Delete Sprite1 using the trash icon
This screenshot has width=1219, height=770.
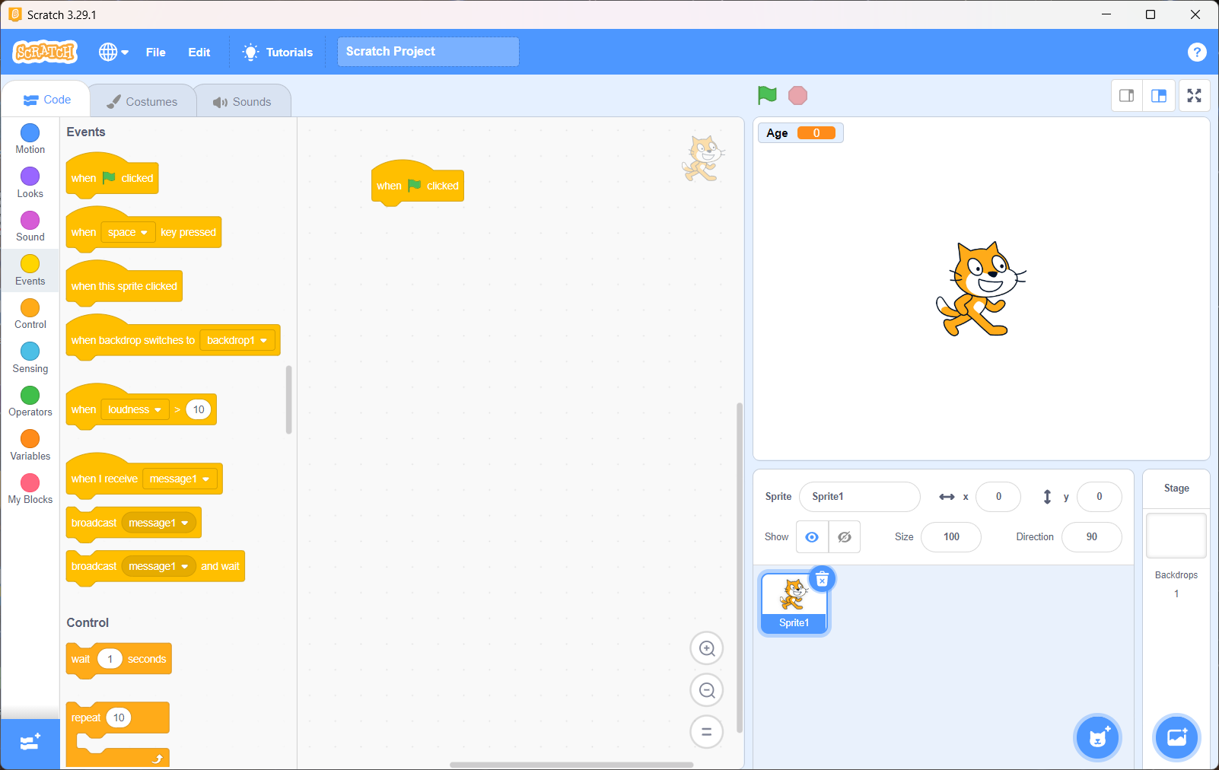822,580
